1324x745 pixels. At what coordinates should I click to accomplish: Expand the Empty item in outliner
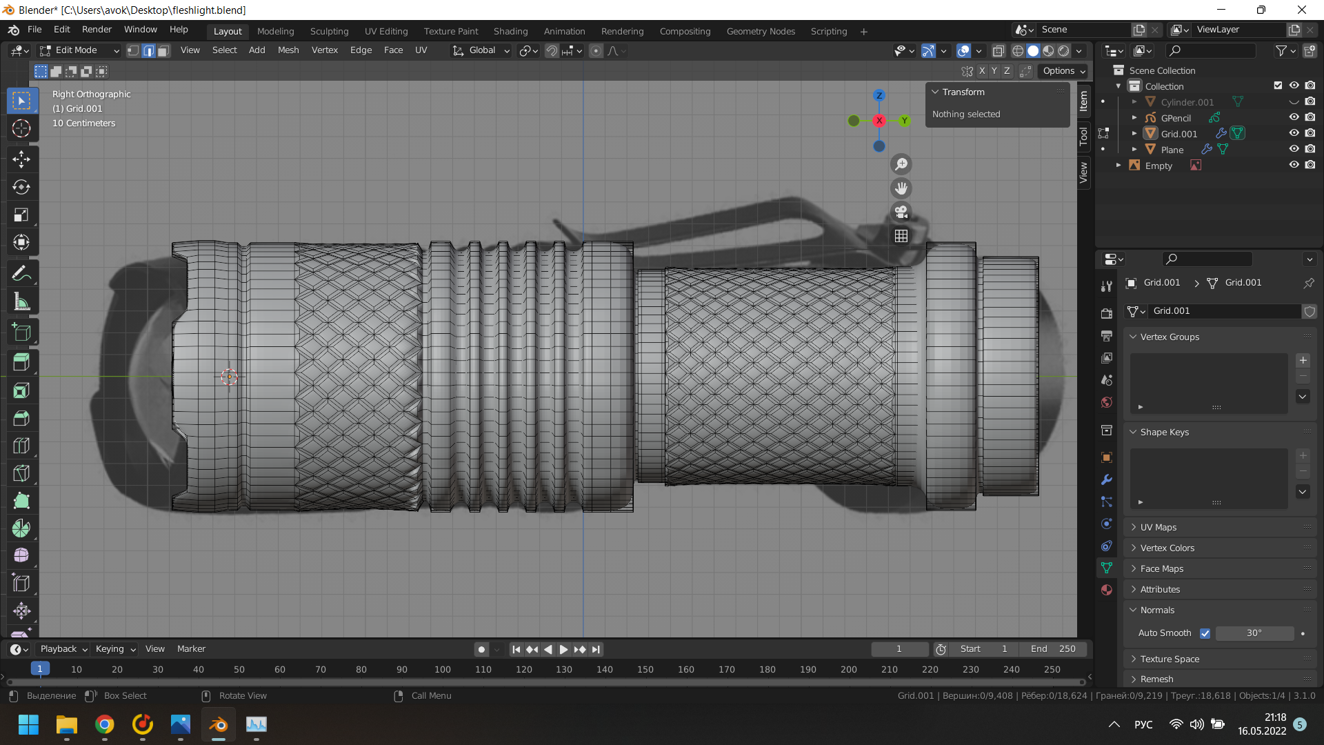pos(1119,166)
